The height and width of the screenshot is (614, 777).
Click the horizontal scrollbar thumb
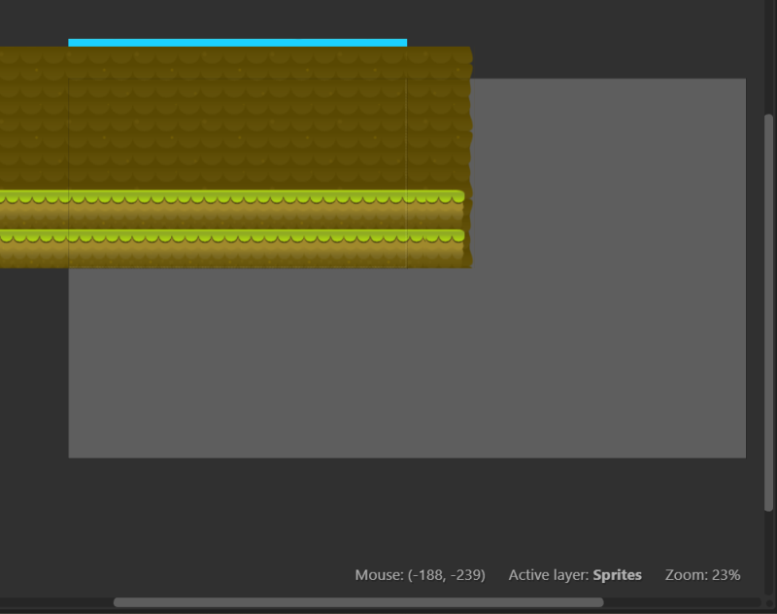[358, 602]
